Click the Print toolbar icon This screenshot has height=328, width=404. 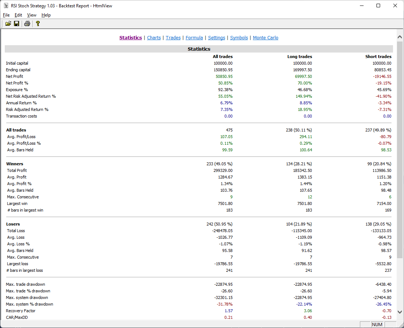[x=27, y=24]
